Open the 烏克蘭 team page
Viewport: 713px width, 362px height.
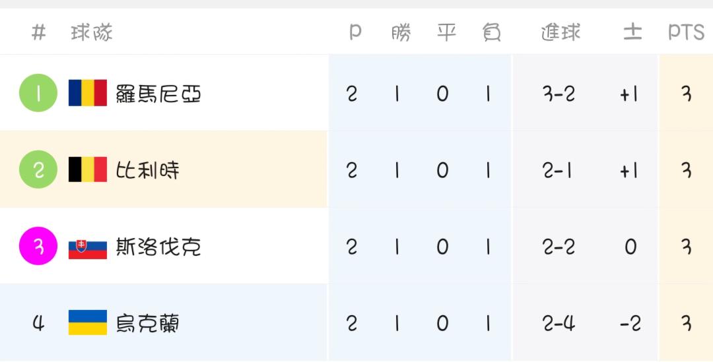[x=147, y=323]
